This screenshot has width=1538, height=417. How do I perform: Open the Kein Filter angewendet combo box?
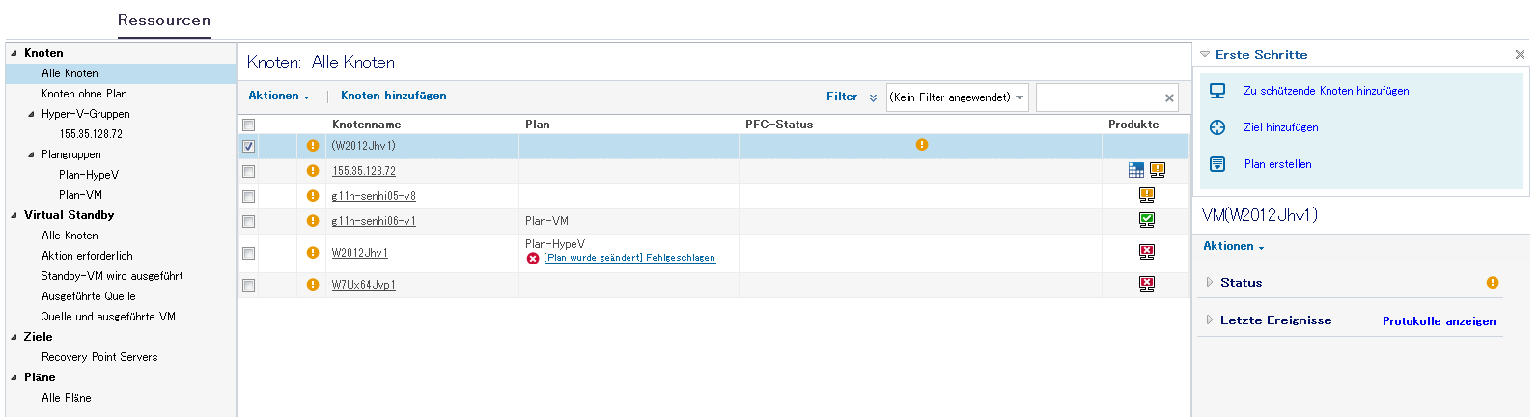point(957,97)
